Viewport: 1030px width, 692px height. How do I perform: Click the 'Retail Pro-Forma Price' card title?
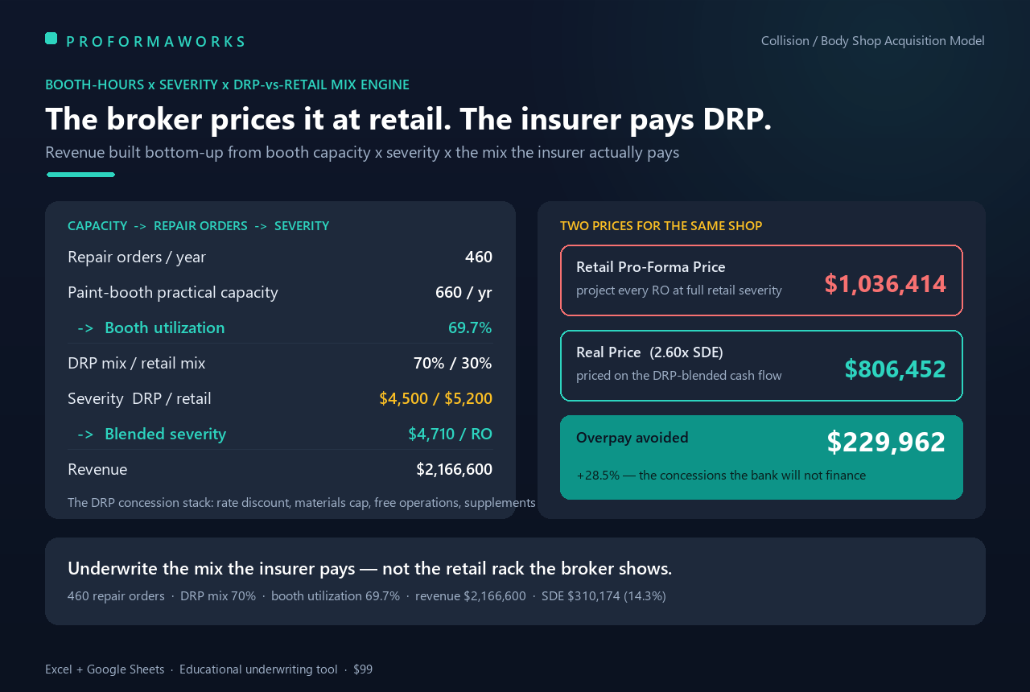click(651, 267)
